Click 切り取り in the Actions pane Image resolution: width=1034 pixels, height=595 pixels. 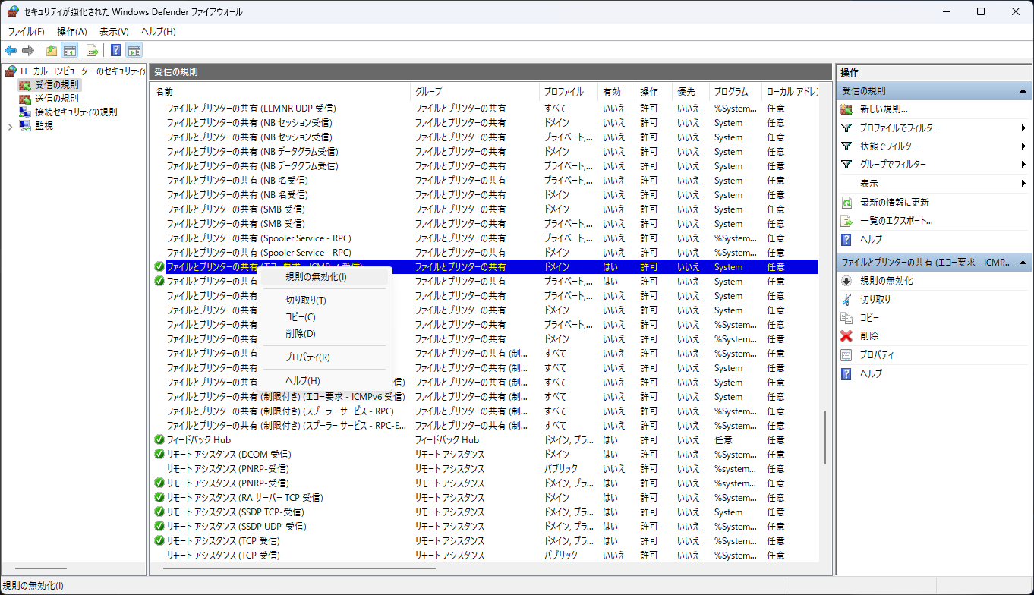tap(875, 299)
